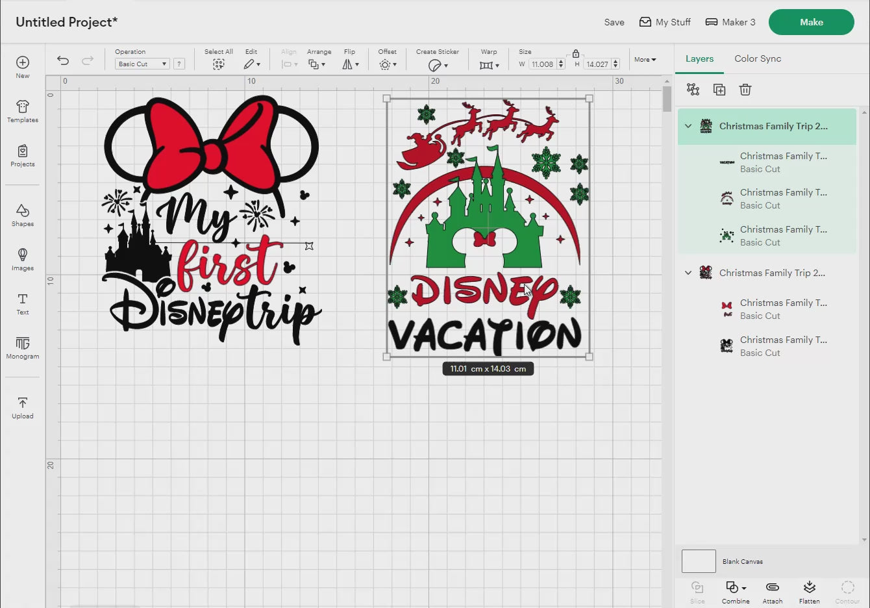Open the Templates panel
870x608 pixels.
coord(23,111)
